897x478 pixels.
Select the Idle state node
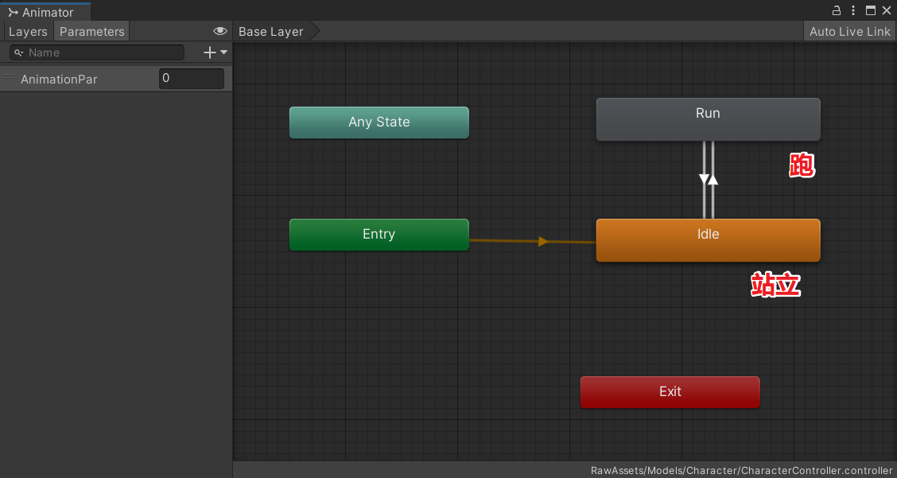coord(709,240)
